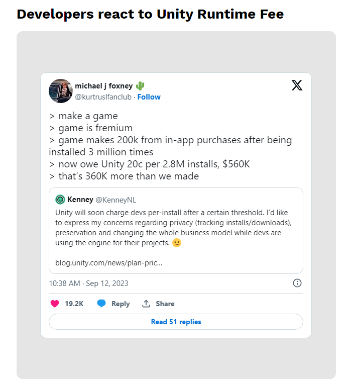Viewport: 351px width, 384px height.
Task: Click the 10:38 AM Sep 12, 2023 timestamp
Action: pos(88,283)
